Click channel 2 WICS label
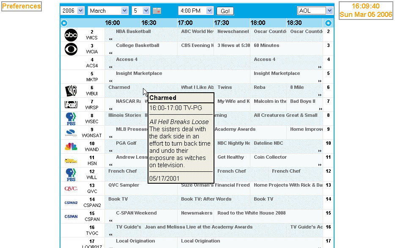Screen dimensions: 395x248 point(92,35)
